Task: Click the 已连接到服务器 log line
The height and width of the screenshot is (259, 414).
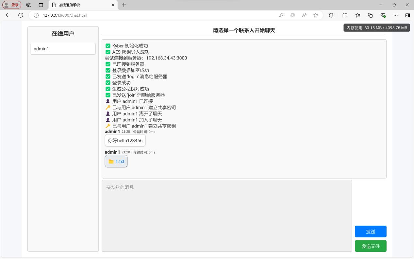Action: pyautogui.click(x=125, y=64)
